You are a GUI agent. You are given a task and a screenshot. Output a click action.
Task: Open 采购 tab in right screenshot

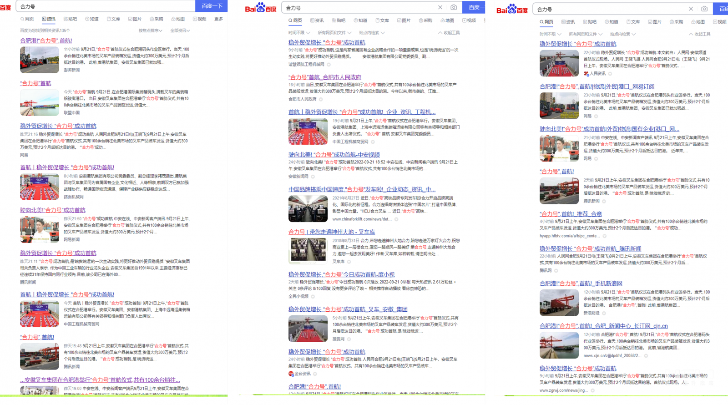pyautogui.click(x=676, y=22)
